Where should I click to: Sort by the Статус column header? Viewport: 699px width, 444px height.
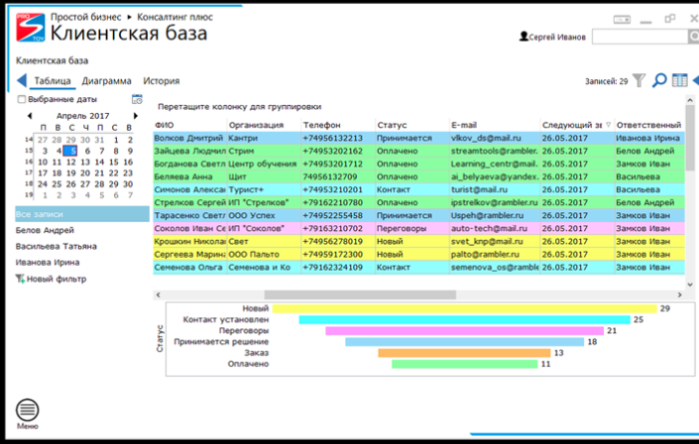pyautogui.click(x=411, y=125)
